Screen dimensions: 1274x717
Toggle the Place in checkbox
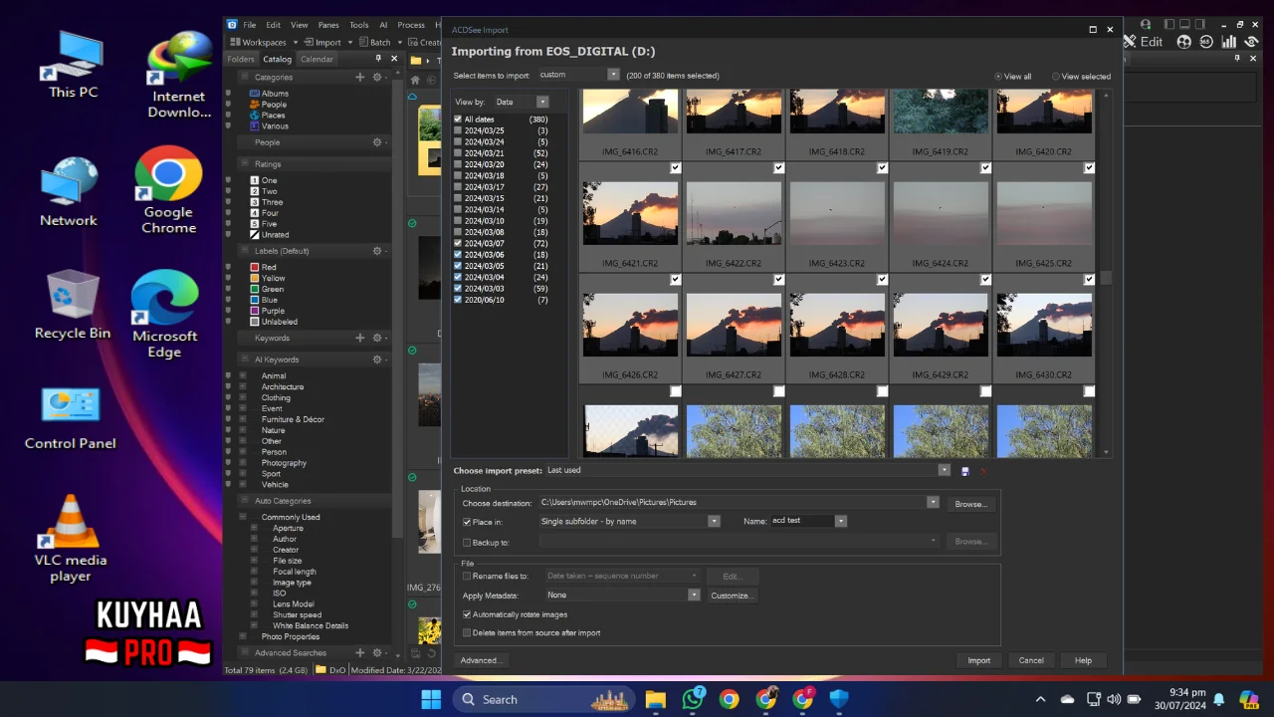pyautogui.click(x=467, y=522)
